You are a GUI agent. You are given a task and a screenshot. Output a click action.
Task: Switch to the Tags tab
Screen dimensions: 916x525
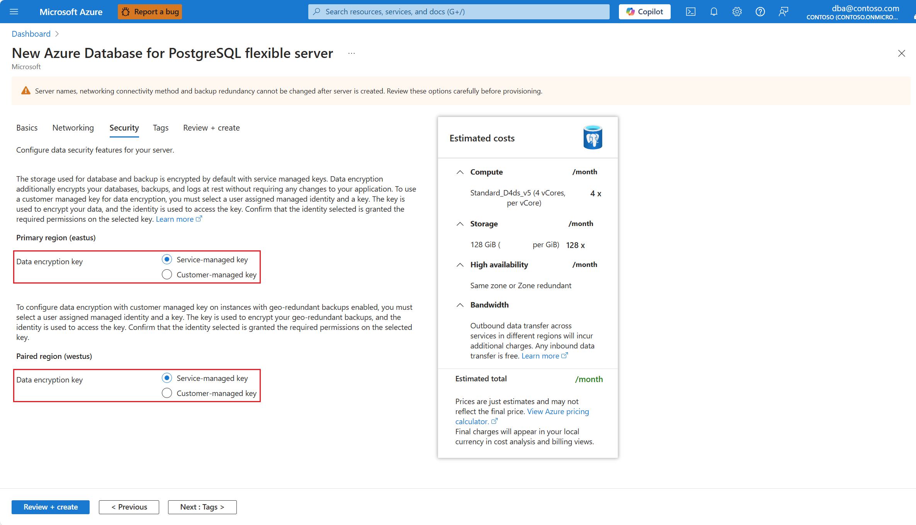coord(160,128)
